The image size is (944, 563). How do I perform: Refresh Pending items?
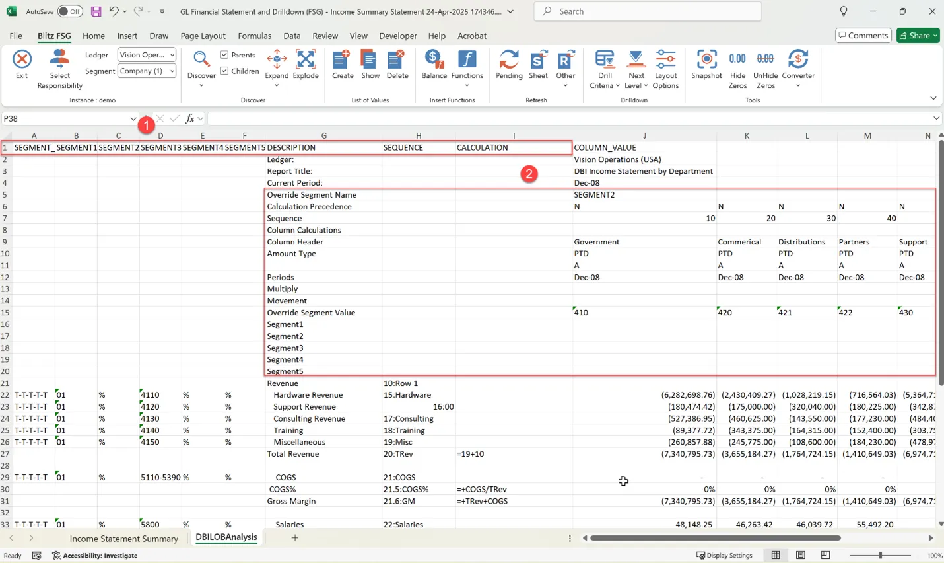click(509, 65)
